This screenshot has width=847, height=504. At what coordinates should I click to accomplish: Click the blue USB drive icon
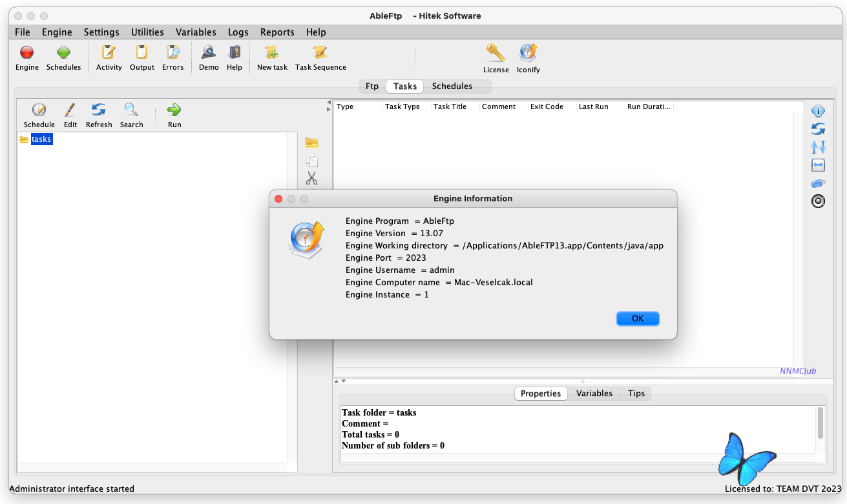pos(818,183)
